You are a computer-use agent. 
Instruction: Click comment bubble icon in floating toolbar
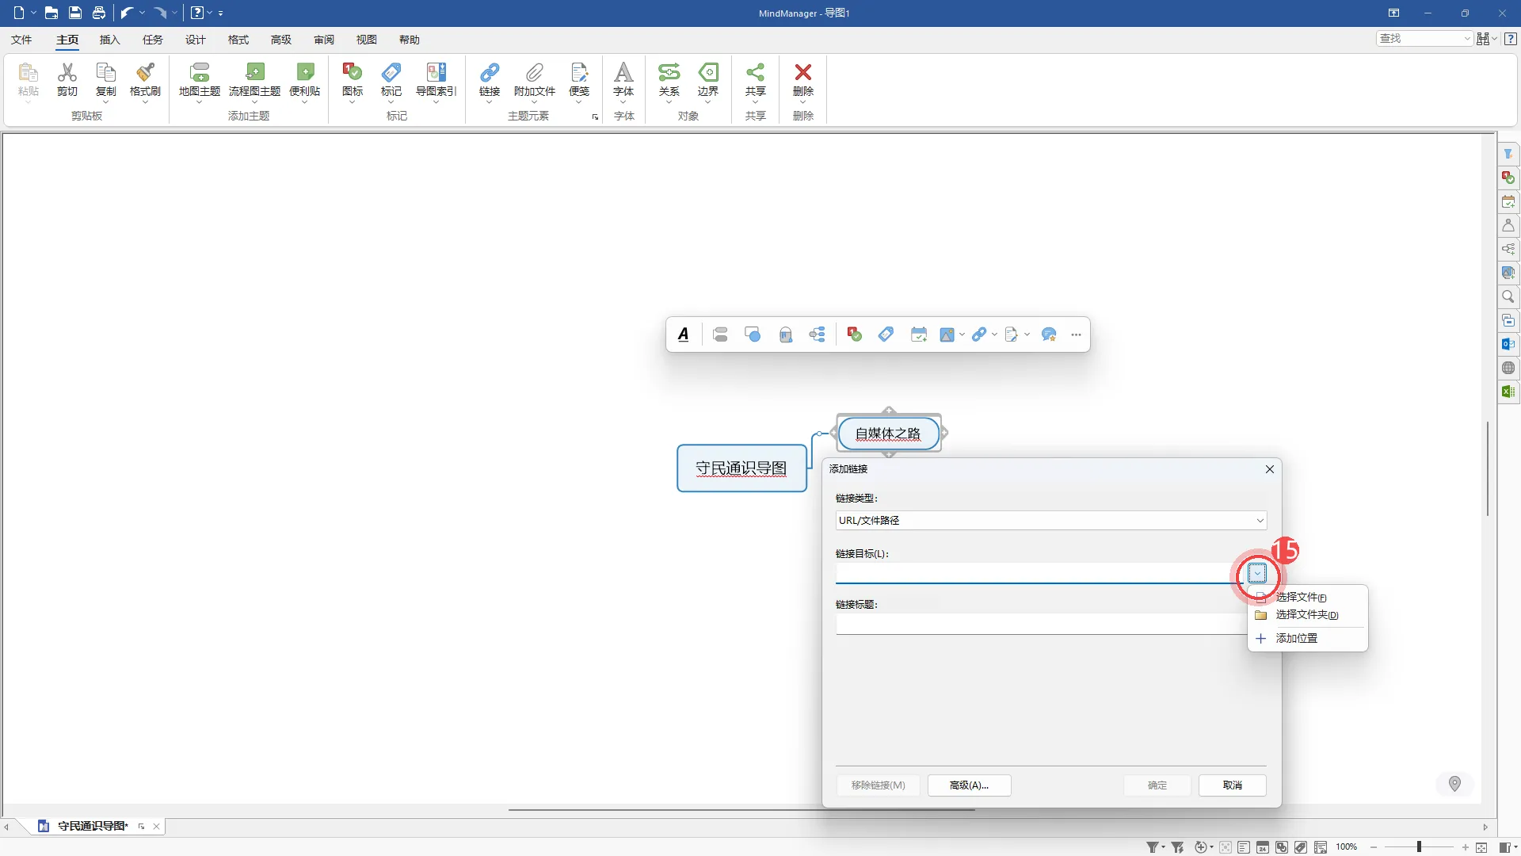point(1050,334)
